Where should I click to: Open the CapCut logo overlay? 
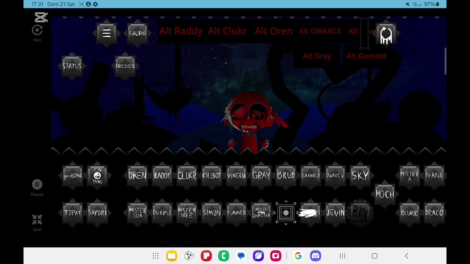[41, 17]
